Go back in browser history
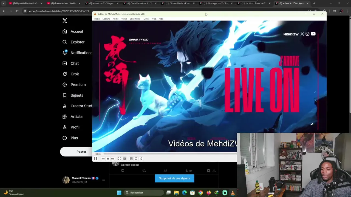This screenshot has width=351, height=197. click(4, 11)
